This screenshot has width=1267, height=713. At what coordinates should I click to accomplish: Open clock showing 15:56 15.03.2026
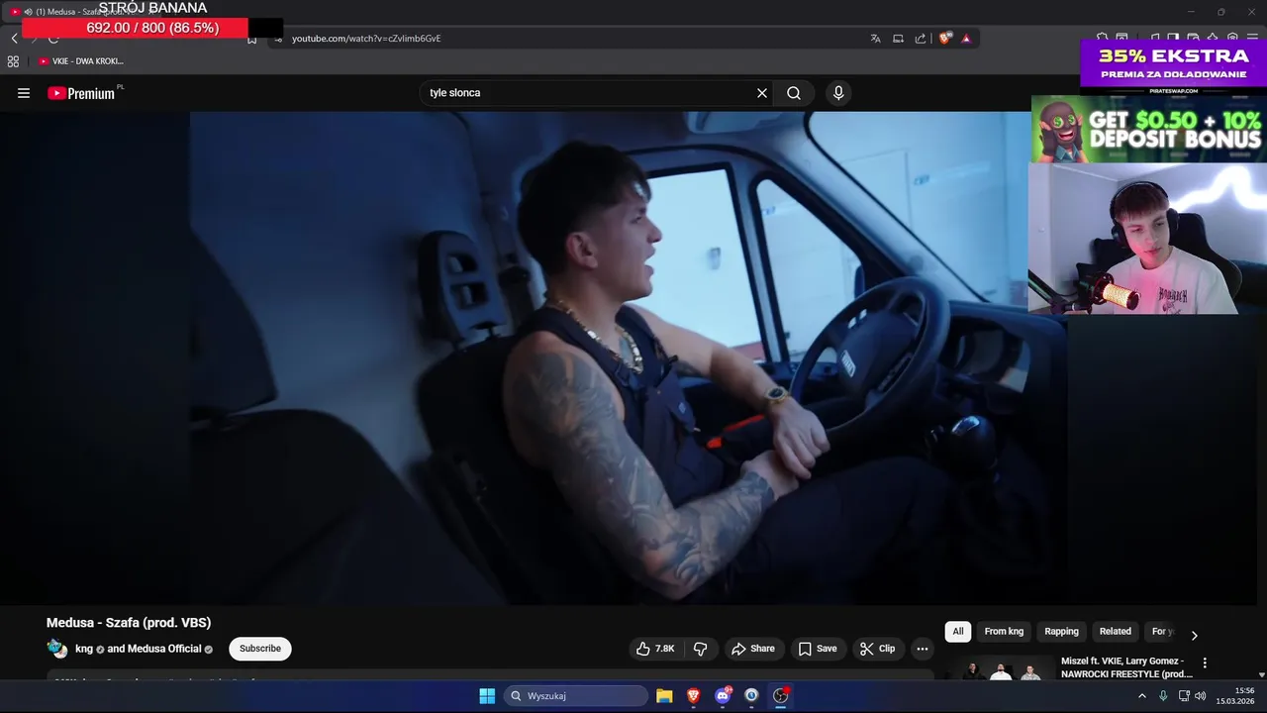[1235, 695]
